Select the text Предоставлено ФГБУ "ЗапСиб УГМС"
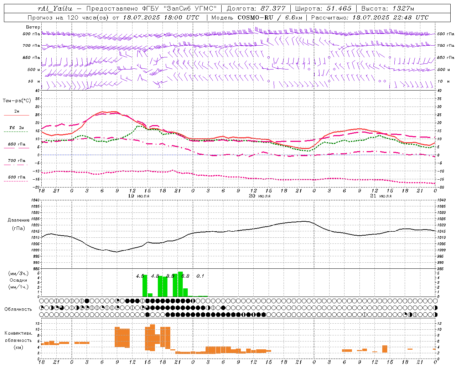Viewport: 456px width, 365px height. (151, 9)
